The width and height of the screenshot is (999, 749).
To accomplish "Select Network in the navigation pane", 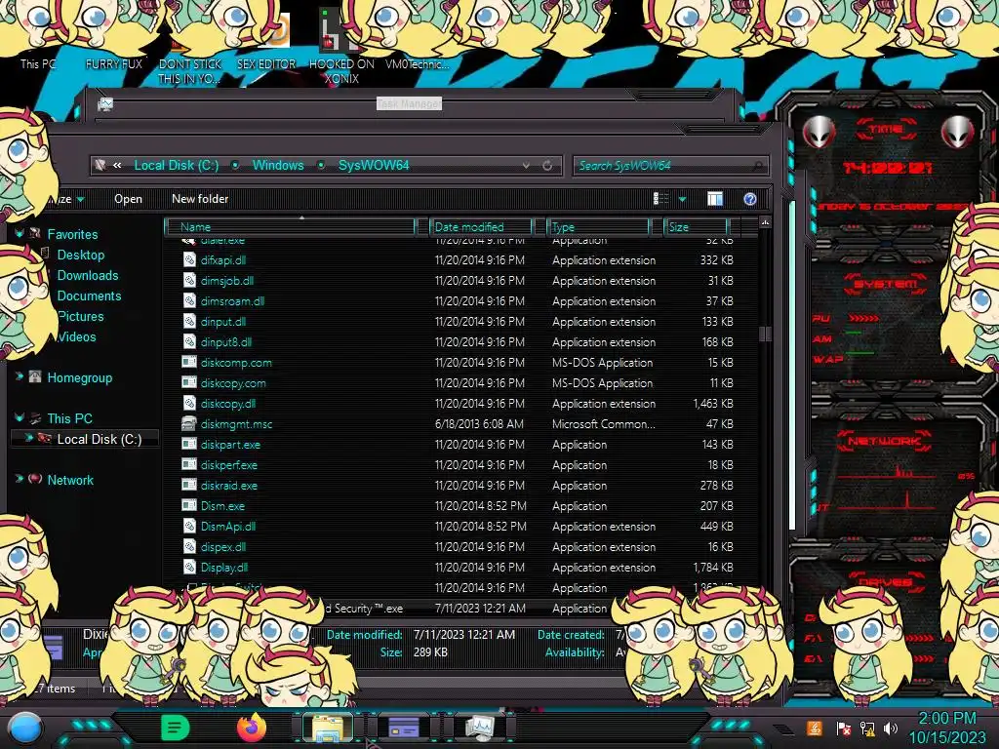I will (x=70, y=480).
